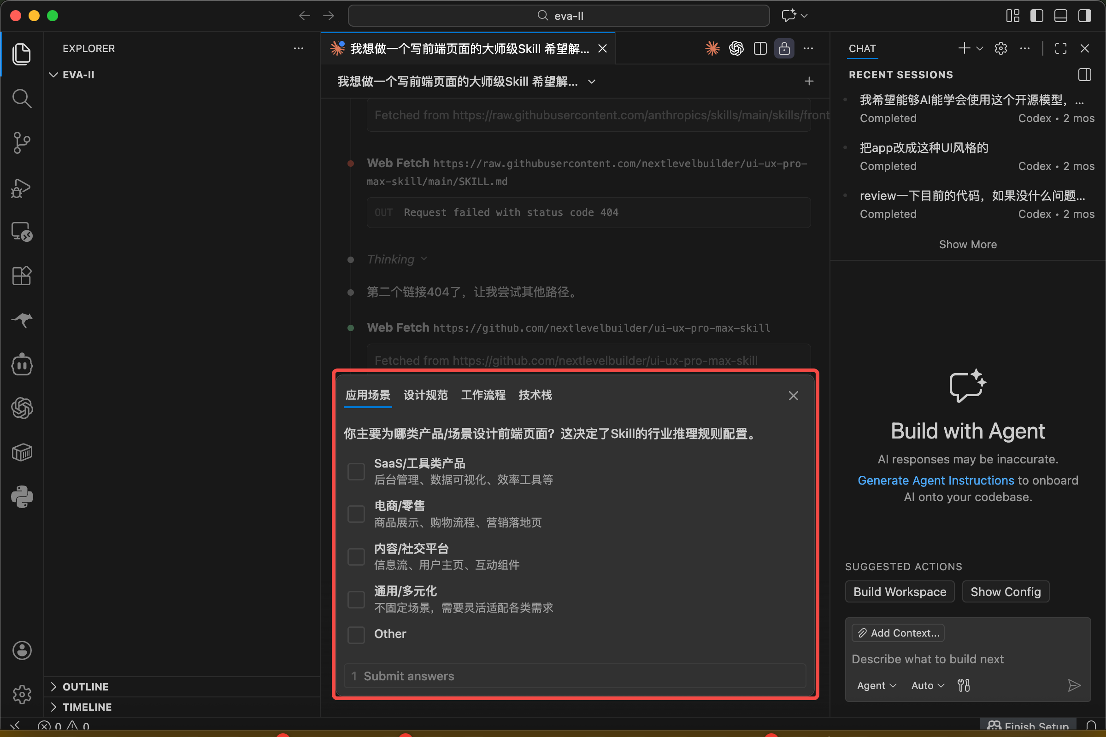The height and width of the screenshot is (737, 1106).
Task: Open the Python view in activity bar
Action: (x=22, y=497)
